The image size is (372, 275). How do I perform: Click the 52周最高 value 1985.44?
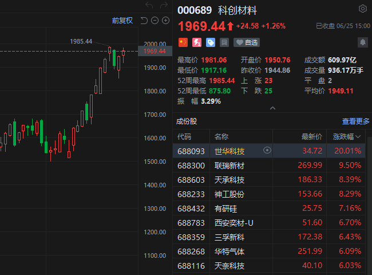coord(222,81)
